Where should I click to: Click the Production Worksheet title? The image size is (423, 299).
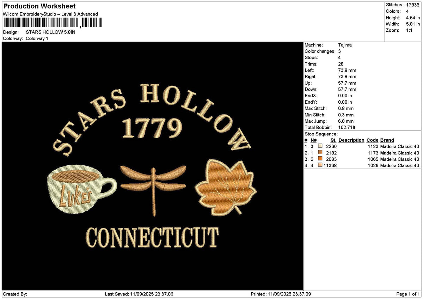(39, 6)
